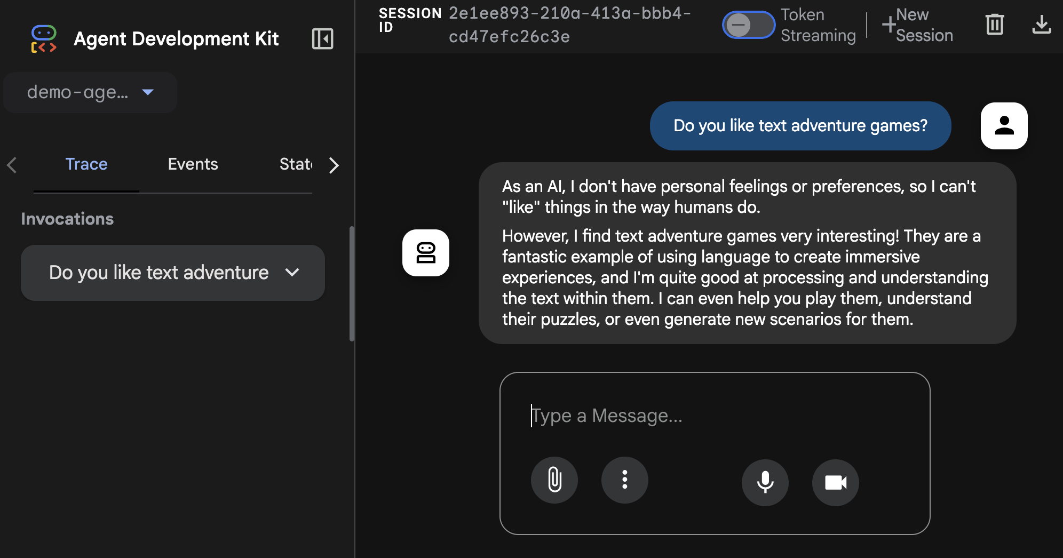
Task: Start voice input with microphone icon
Action: [x=765, y=482]
